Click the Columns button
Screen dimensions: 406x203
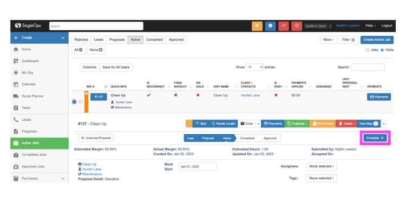tap(89, 67)
